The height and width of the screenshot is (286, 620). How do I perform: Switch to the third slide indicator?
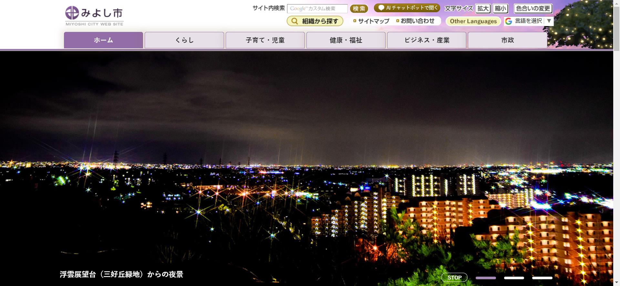[x=542, y=278]
